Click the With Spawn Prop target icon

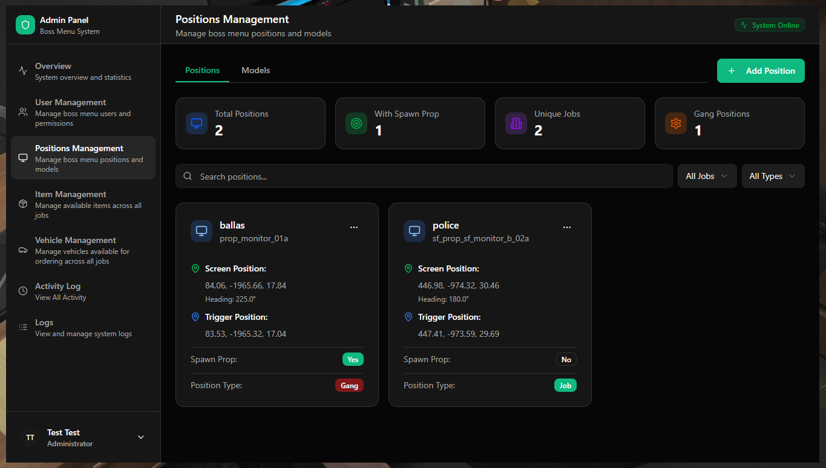point(356,123)
